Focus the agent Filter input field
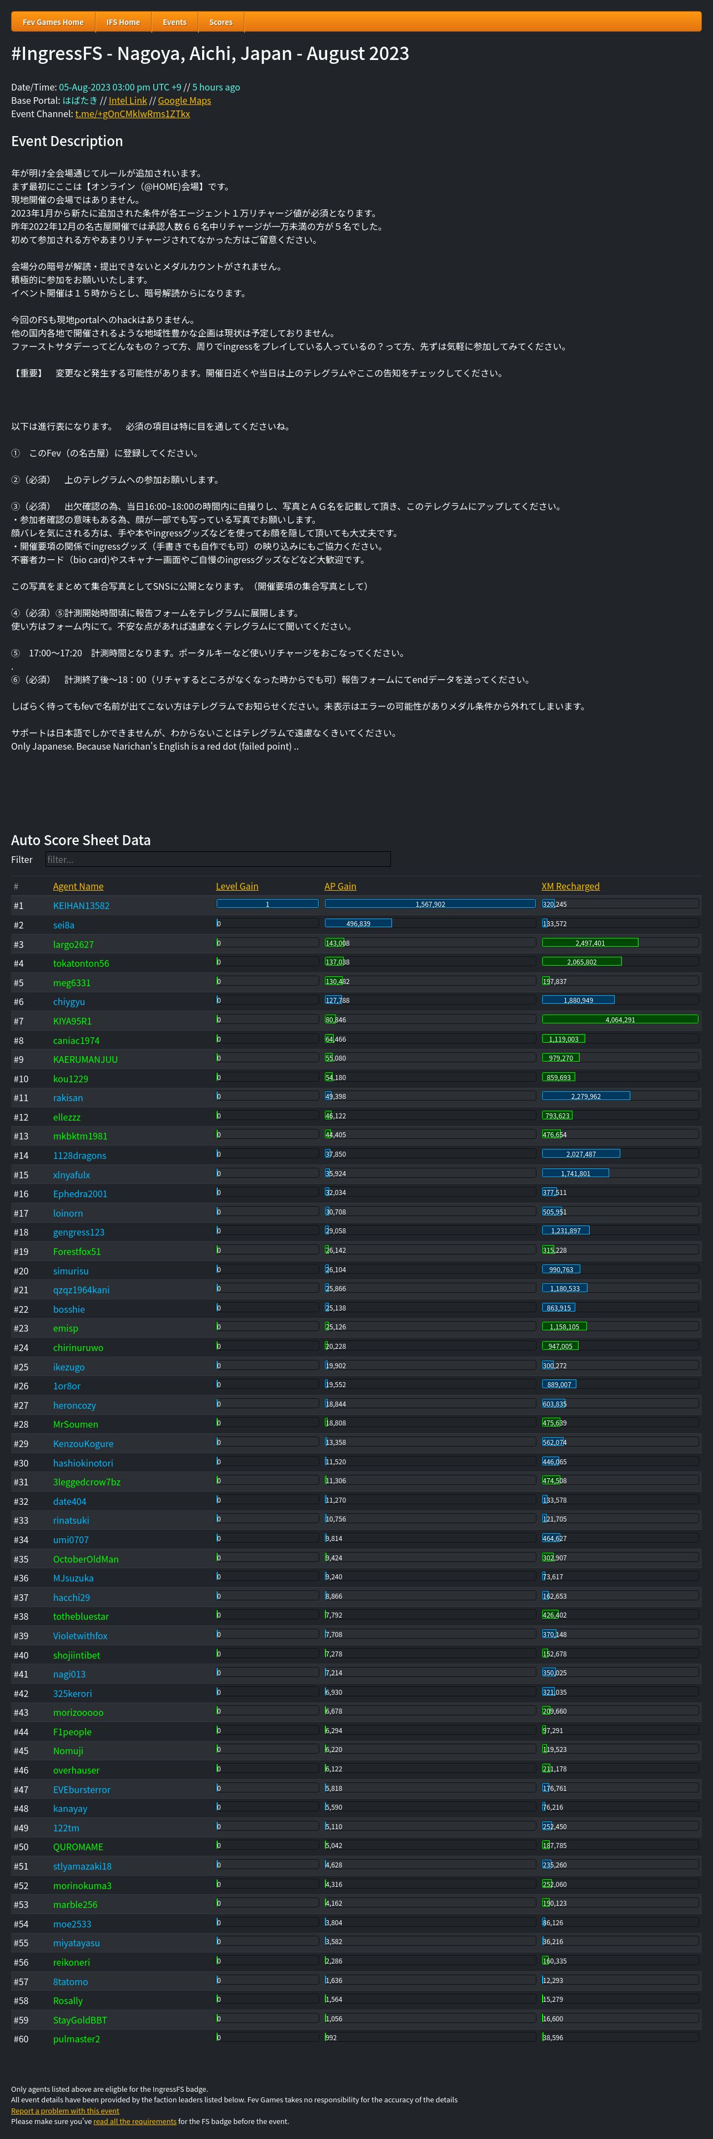Screen dimensions: 713x2139 218,860
